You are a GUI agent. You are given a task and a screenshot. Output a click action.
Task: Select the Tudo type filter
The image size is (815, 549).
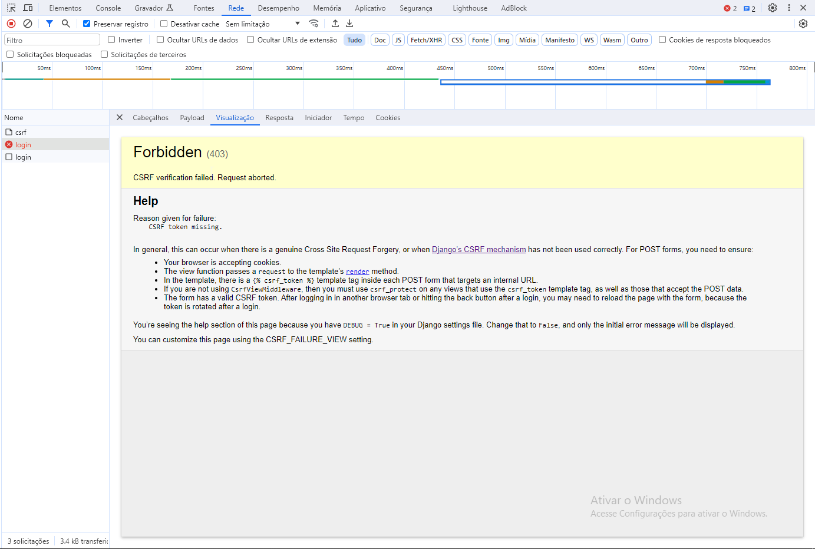tap(355, 40)
